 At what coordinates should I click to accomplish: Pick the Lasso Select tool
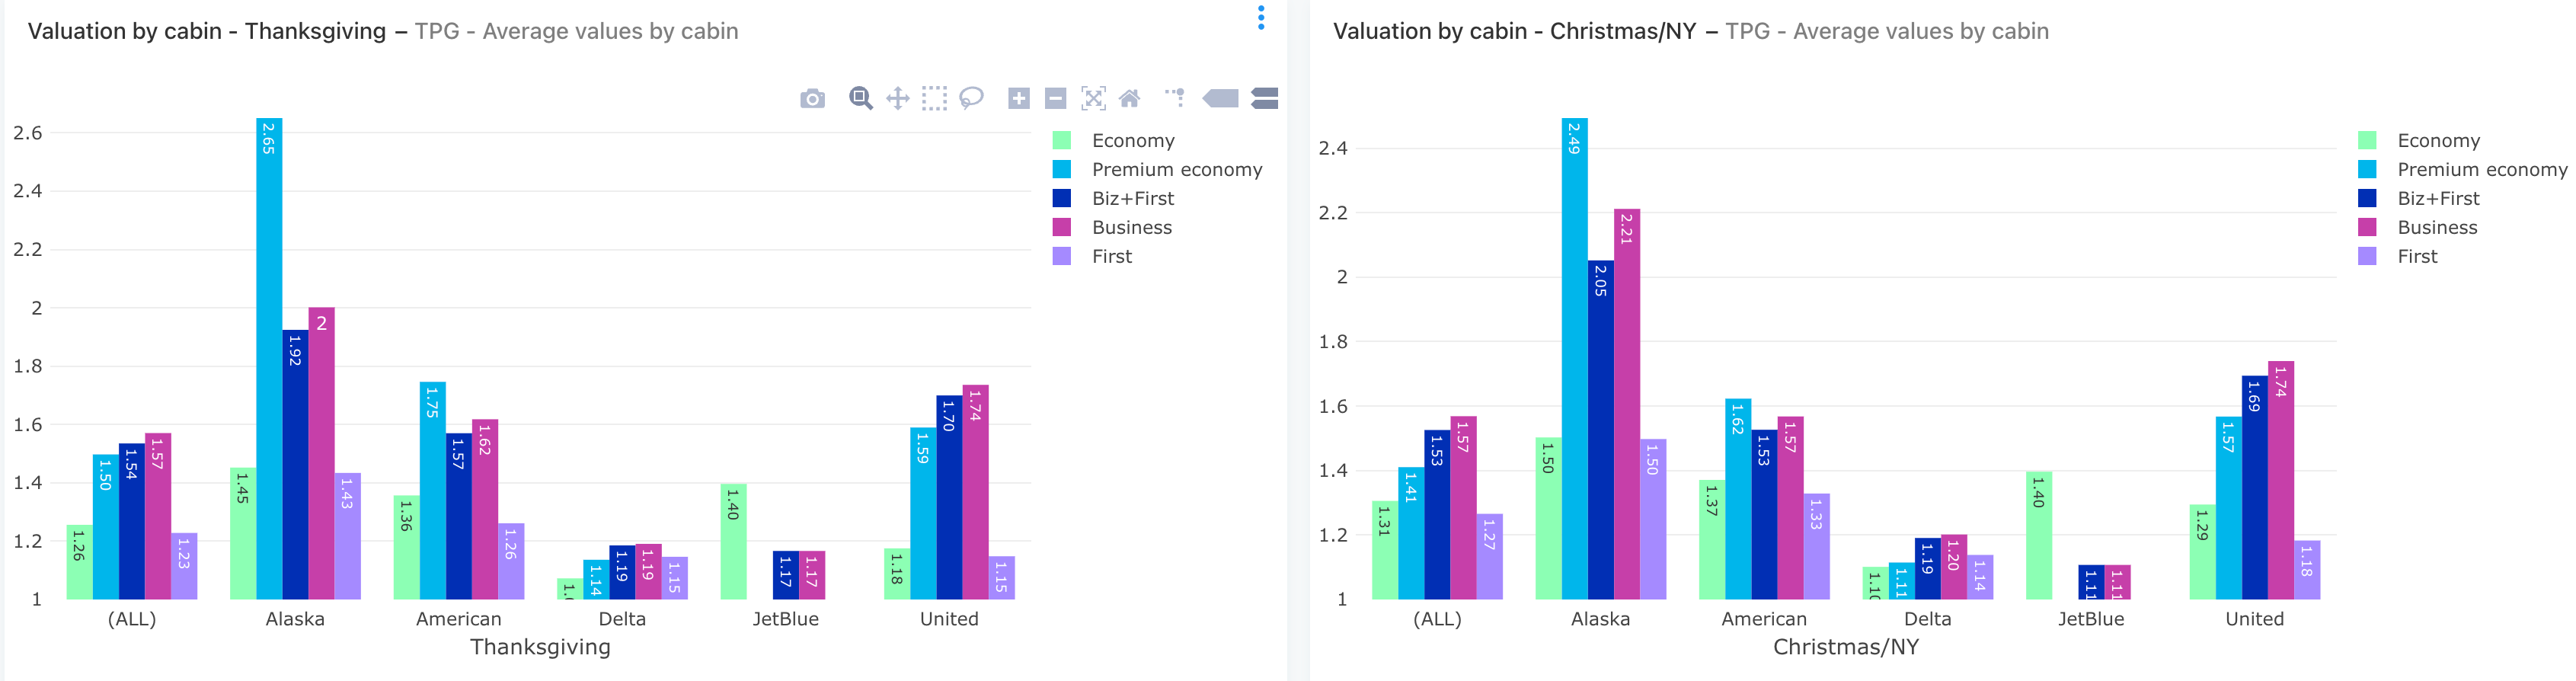coord(971,98)
